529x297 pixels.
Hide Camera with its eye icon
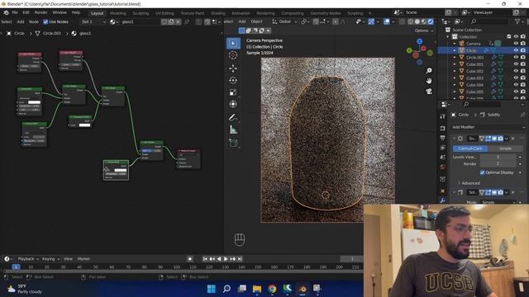point(516,44)
